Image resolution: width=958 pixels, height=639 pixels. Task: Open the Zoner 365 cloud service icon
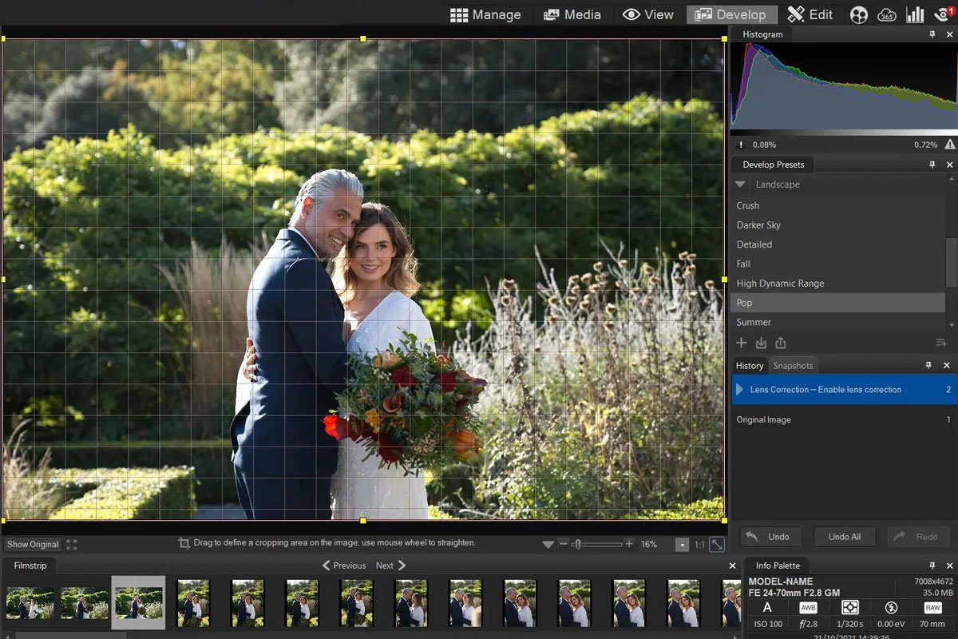[x=888, y=14]
